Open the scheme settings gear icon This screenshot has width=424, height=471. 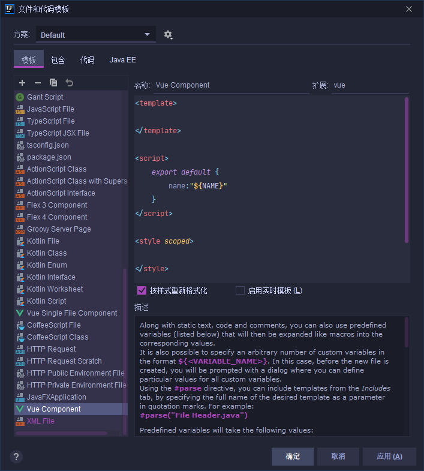tap(168, 35)
